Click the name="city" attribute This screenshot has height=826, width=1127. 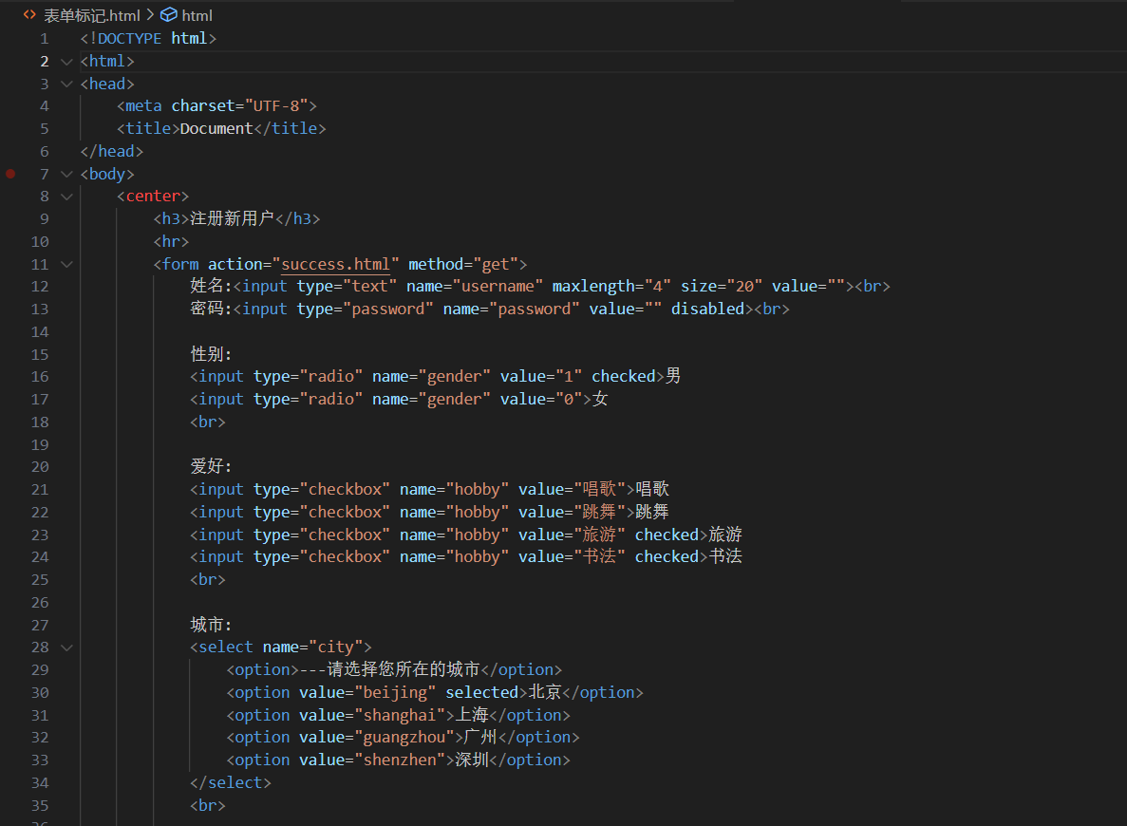tap(312, 648)
